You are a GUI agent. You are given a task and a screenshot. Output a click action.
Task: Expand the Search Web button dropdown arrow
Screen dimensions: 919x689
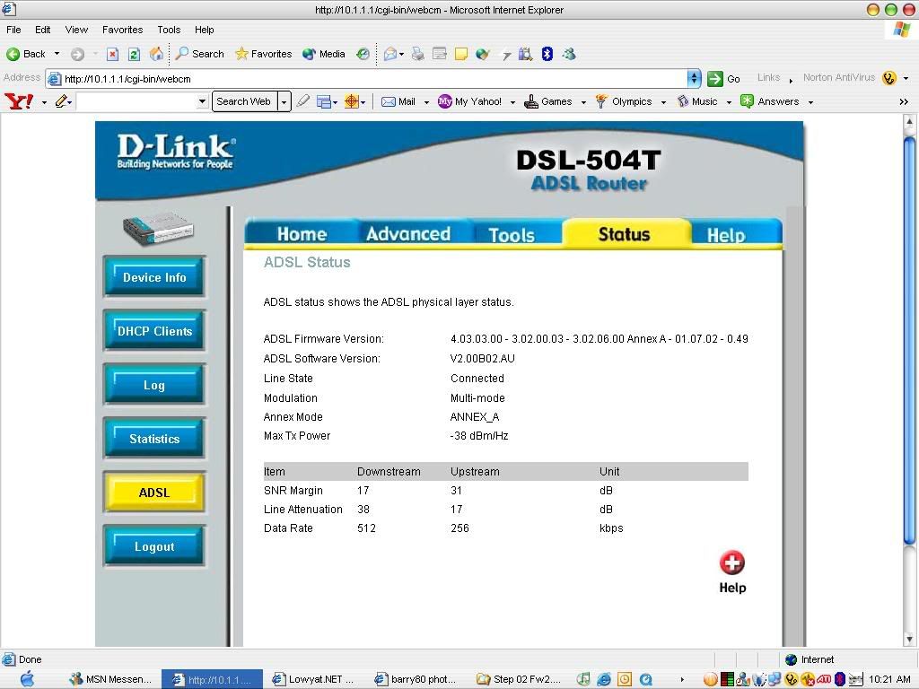pyautogui.click(x=284, y=101)
